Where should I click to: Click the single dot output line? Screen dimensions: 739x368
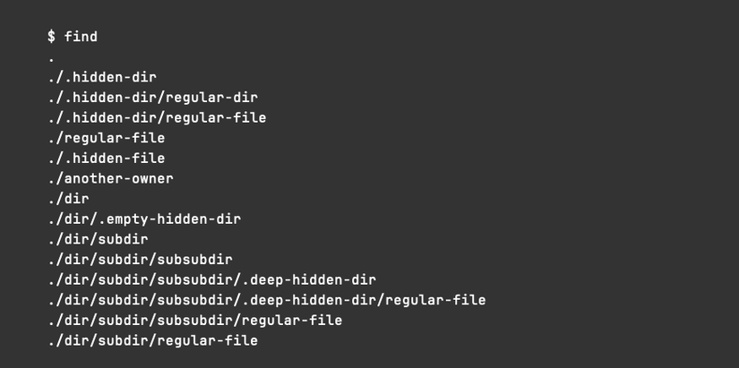pyautogui.click(x=51, y=58)
